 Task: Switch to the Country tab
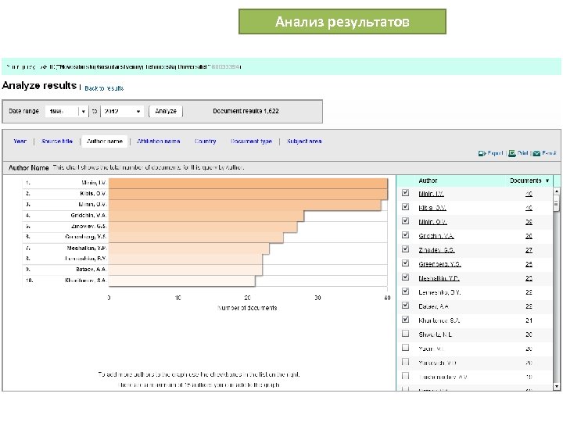tap(206, 141)
